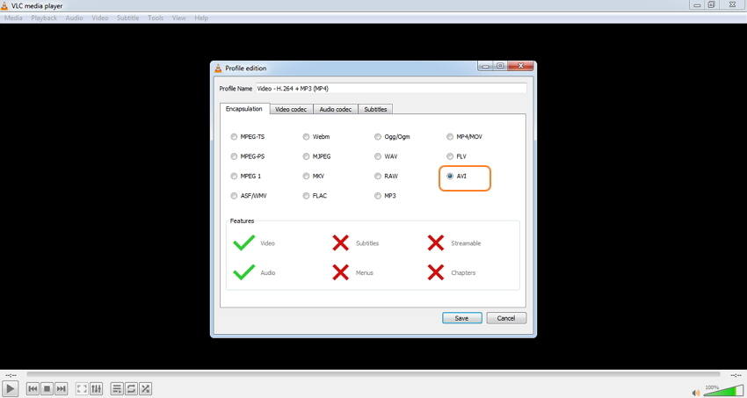Image resolution: width=747 pixels, height=398 pixels.
Task: Toggle random shuffle icon
Action: pyautogui.click(x=145, y=389)
